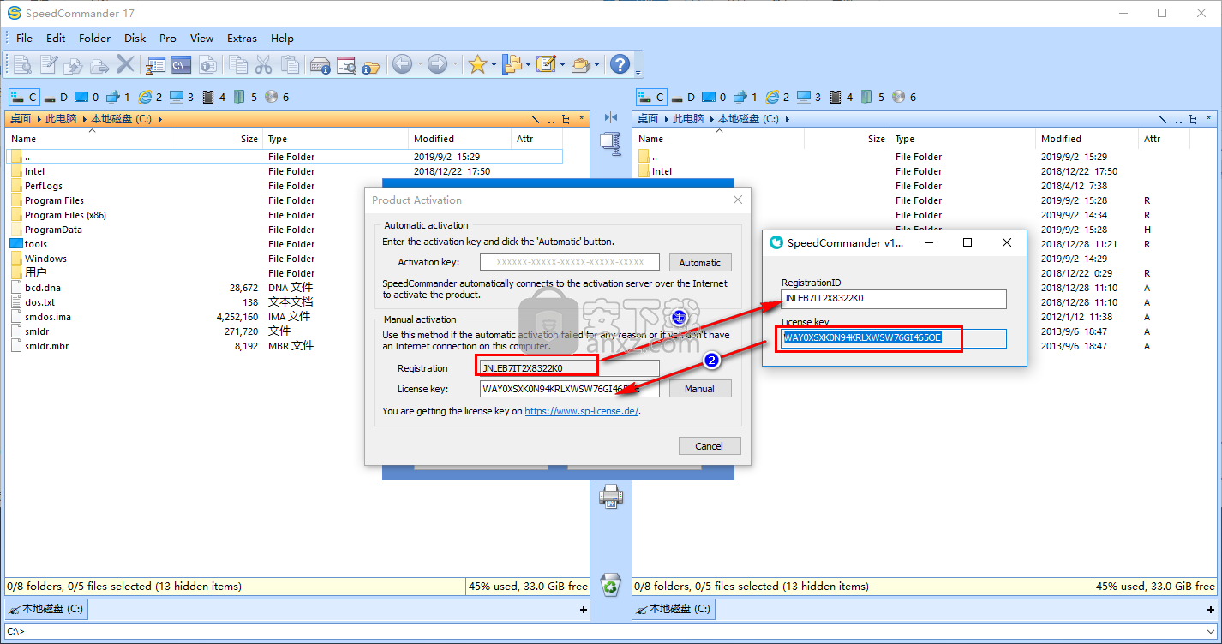Click the 本地磁盘 (C:) tab in right panel
The width and height of the screenshot is (1222, 644).
673,610
